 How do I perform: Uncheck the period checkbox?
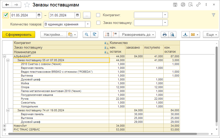(6, 15)
